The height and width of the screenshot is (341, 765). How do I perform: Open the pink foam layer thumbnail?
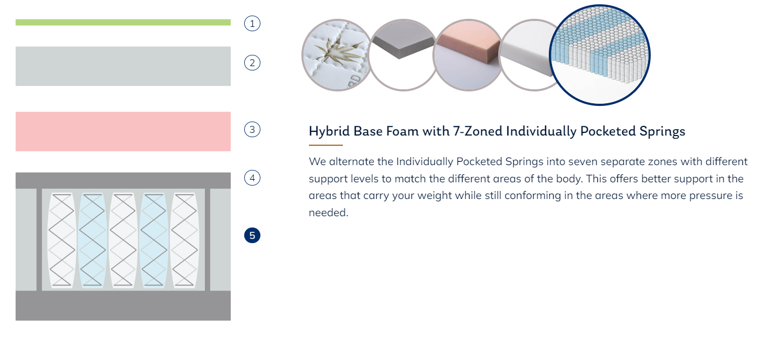pos(467,54)
